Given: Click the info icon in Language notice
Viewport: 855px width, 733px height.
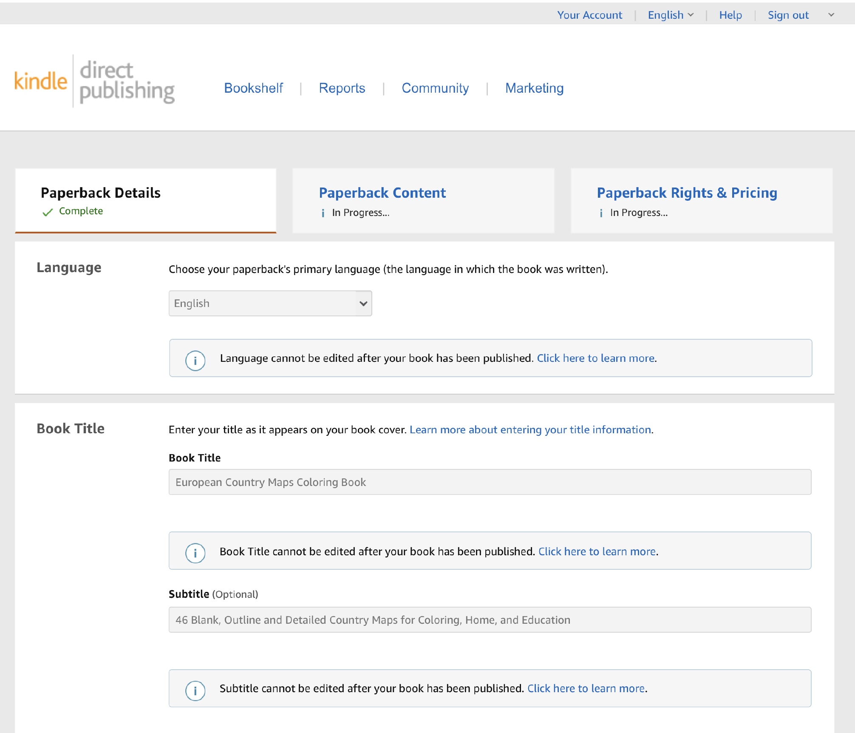Looking at the screenshot, I should pos(195,361).
